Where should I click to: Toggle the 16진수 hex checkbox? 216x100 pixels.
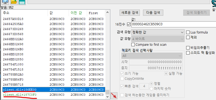click(x=129, y=24)
